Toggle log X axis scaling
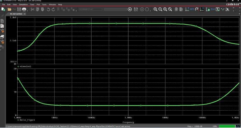Image resolution: width=241 pixels, height=128 pixels. [202, 9]
